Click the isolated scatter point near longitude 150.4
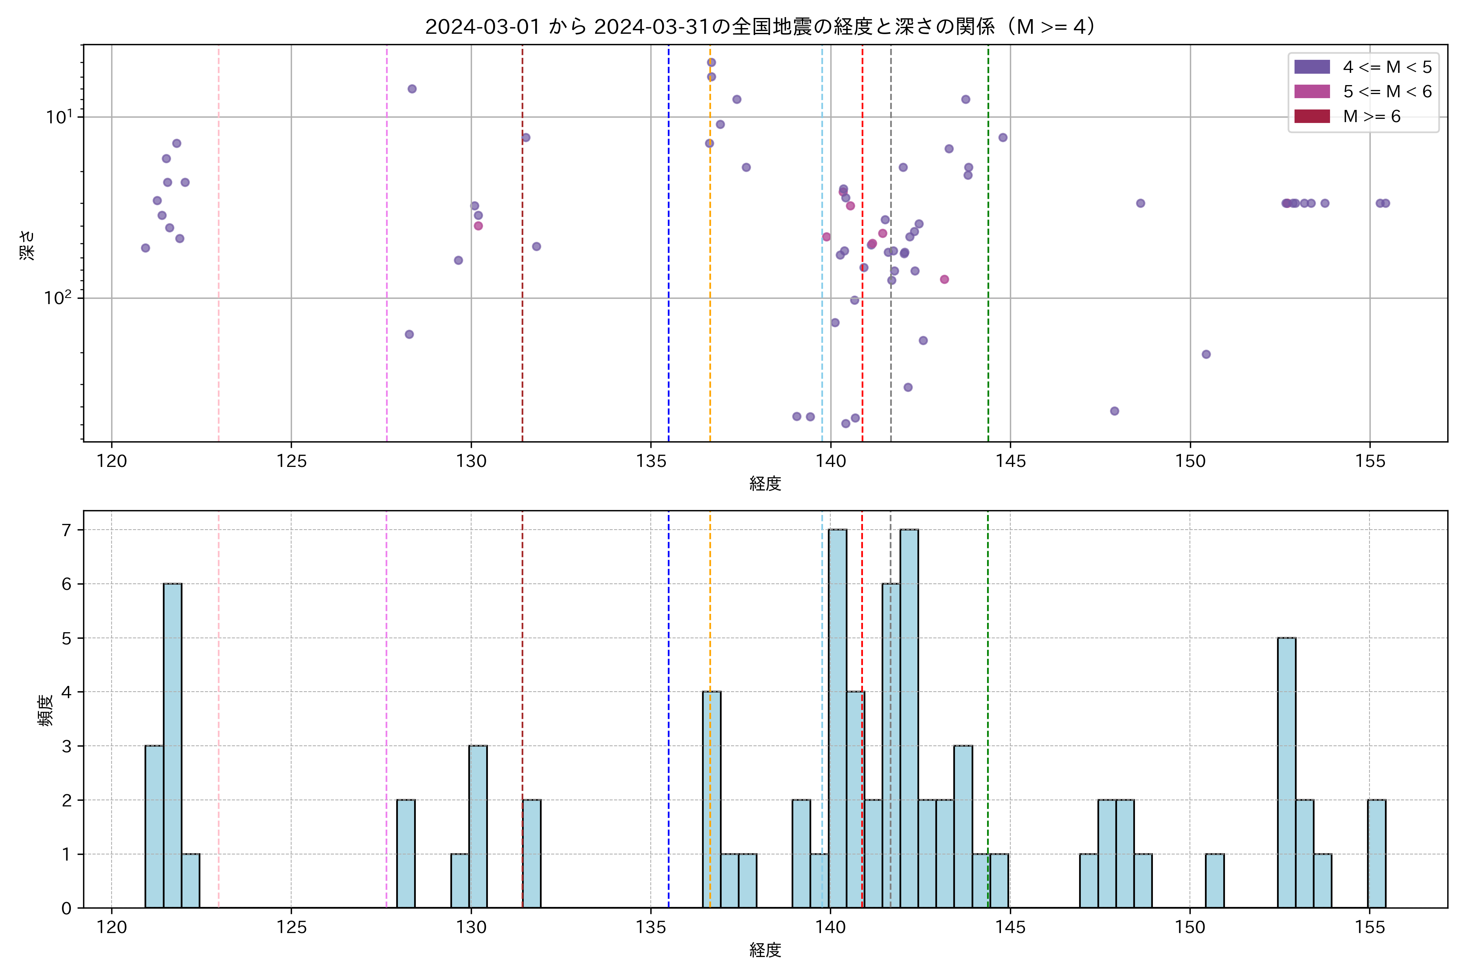Viewport: 1466px width, 977px height. coord(1206,355)
